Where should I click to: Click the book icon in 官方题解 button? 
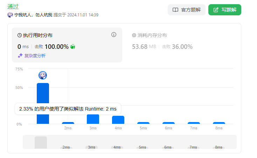(175, 10)
